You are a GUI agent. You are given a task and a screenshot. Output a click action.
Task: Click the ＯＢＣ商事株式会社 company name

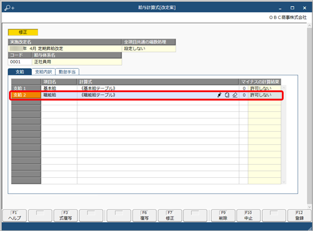click(288, 17)
